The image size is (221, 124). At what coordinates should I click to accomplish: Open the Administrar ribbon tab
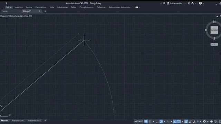(62, 7)
